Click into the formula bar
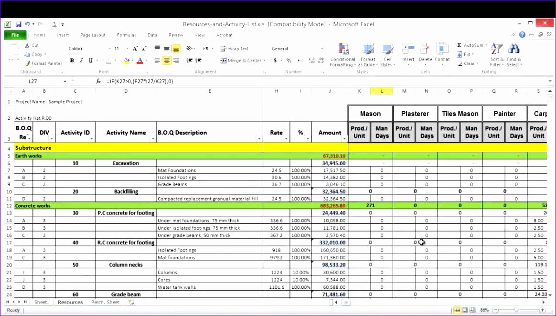Image resolution: width=556 pixels, height=316 pixels. [325, 81]
